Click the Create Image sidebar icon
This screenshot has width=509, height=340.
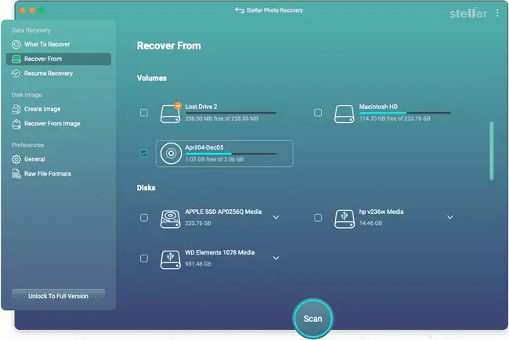tap(16, 109)
